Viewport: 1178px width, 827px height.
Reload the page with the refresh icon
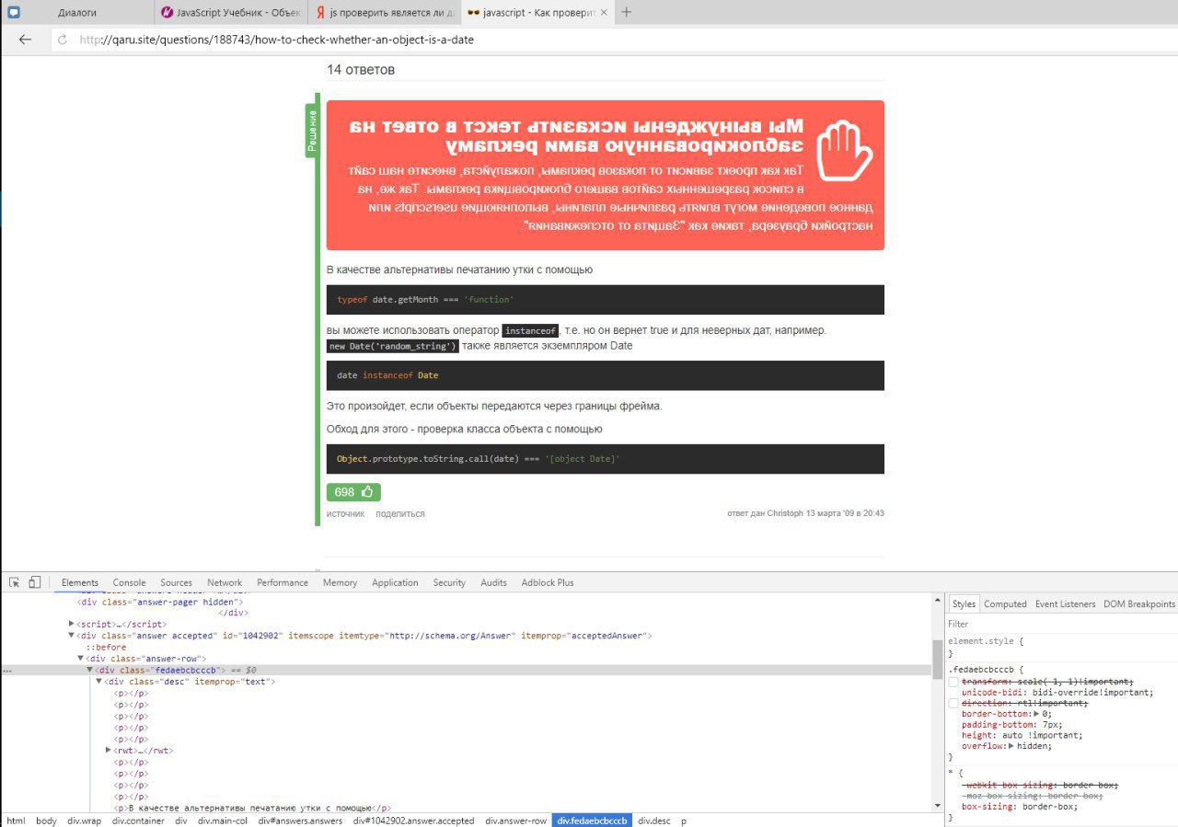click(x=63, y=40)
